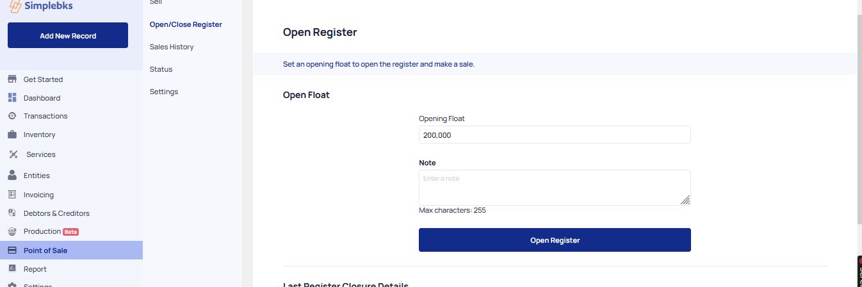The width and height of the screenshot is (862, 287).
Task: Click the Add New Record button
Action: click(68, 35)
